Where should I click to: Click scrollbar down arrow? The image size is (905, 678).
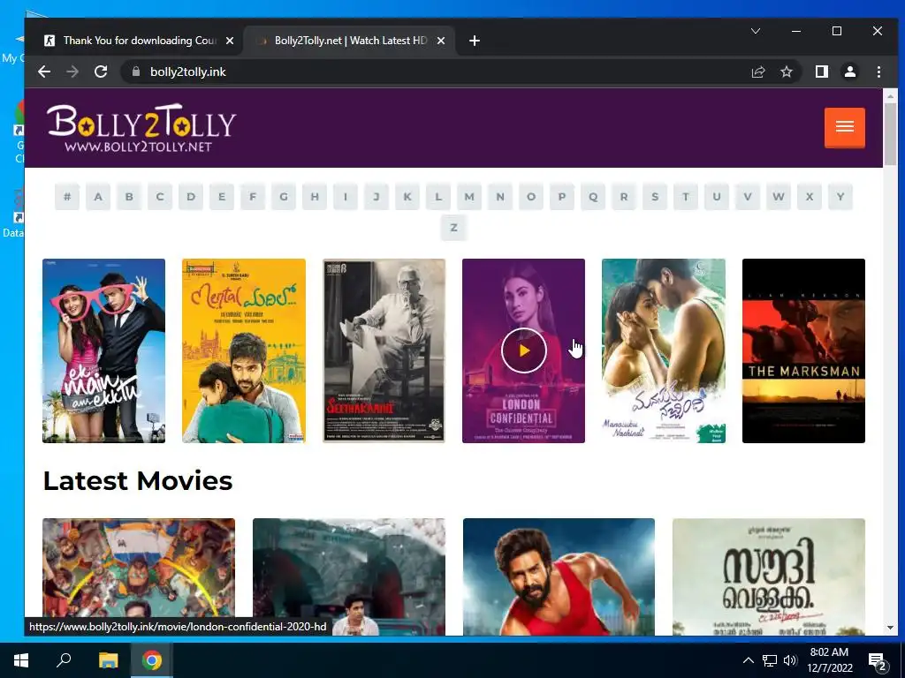(x=890, y=628)
